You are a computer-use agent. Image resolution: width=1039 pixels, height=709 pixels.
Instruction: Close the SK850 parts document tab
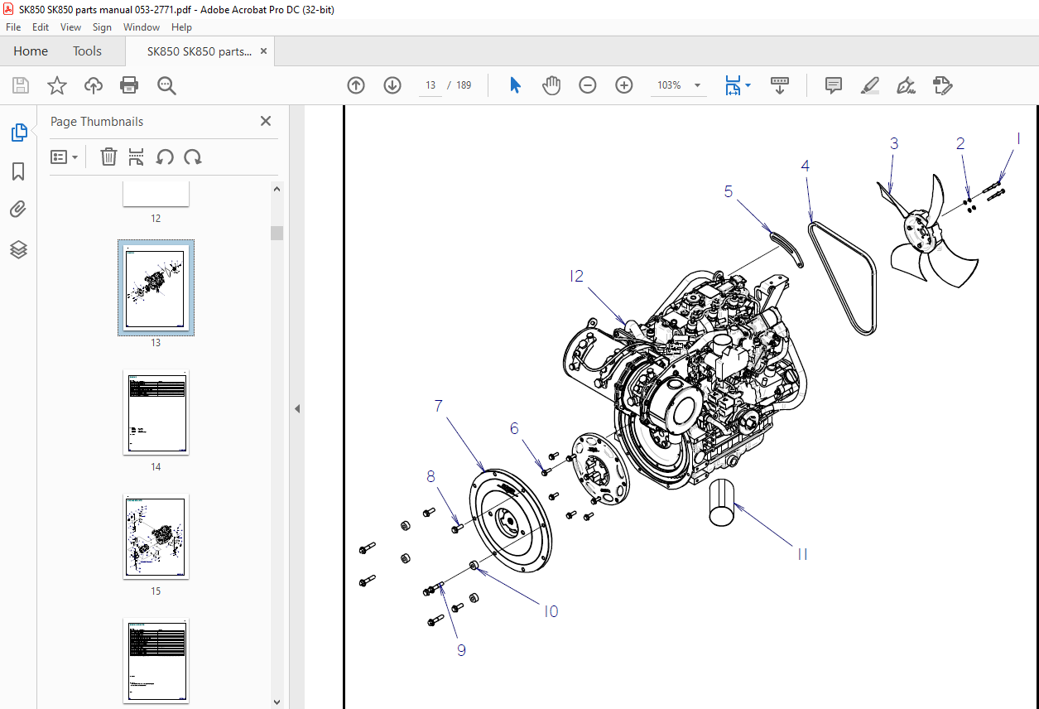coord(264,51)
